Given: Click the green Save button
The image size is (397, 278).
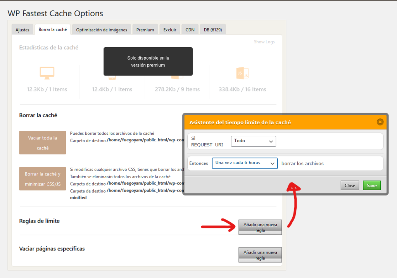Looking at the screenshot, I should click(x=371, y=185).
